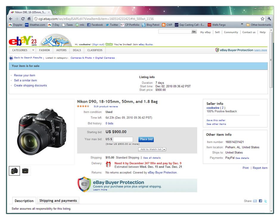
Task: Open the Gap Casting Call bookmark
Action: tap(189, 25)
